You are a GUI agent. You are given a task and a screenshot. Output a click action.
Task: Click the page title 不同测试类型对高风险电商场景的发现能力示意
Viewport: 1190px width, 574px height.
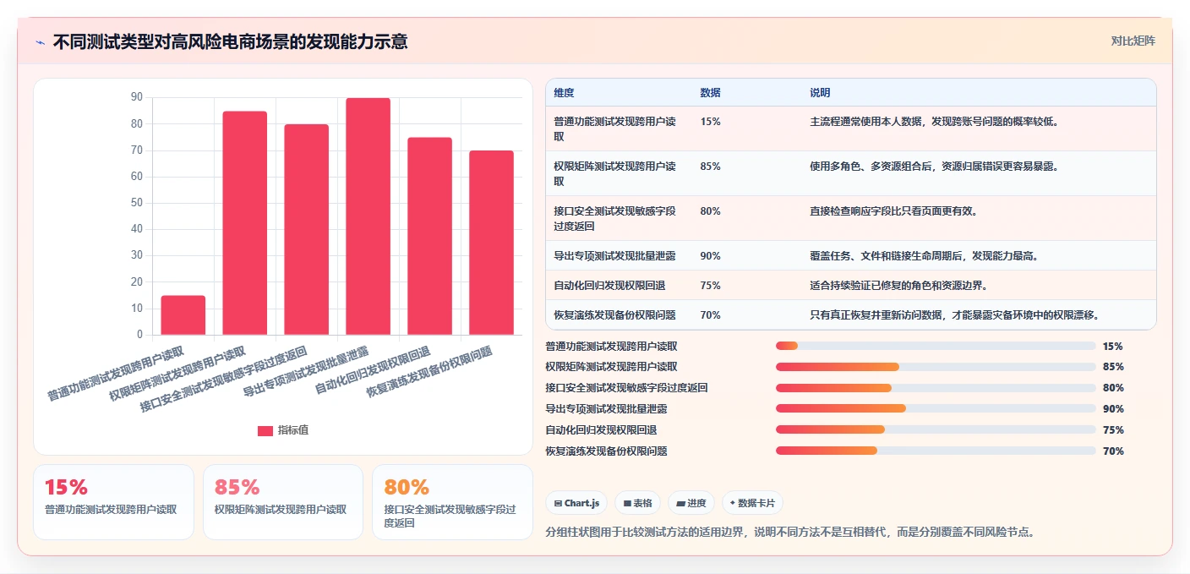coord(230,41)
